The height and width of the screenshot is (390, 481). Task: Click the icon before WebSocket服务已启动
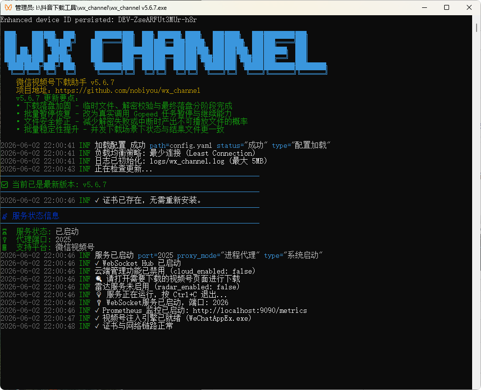(x=98, y=303)
